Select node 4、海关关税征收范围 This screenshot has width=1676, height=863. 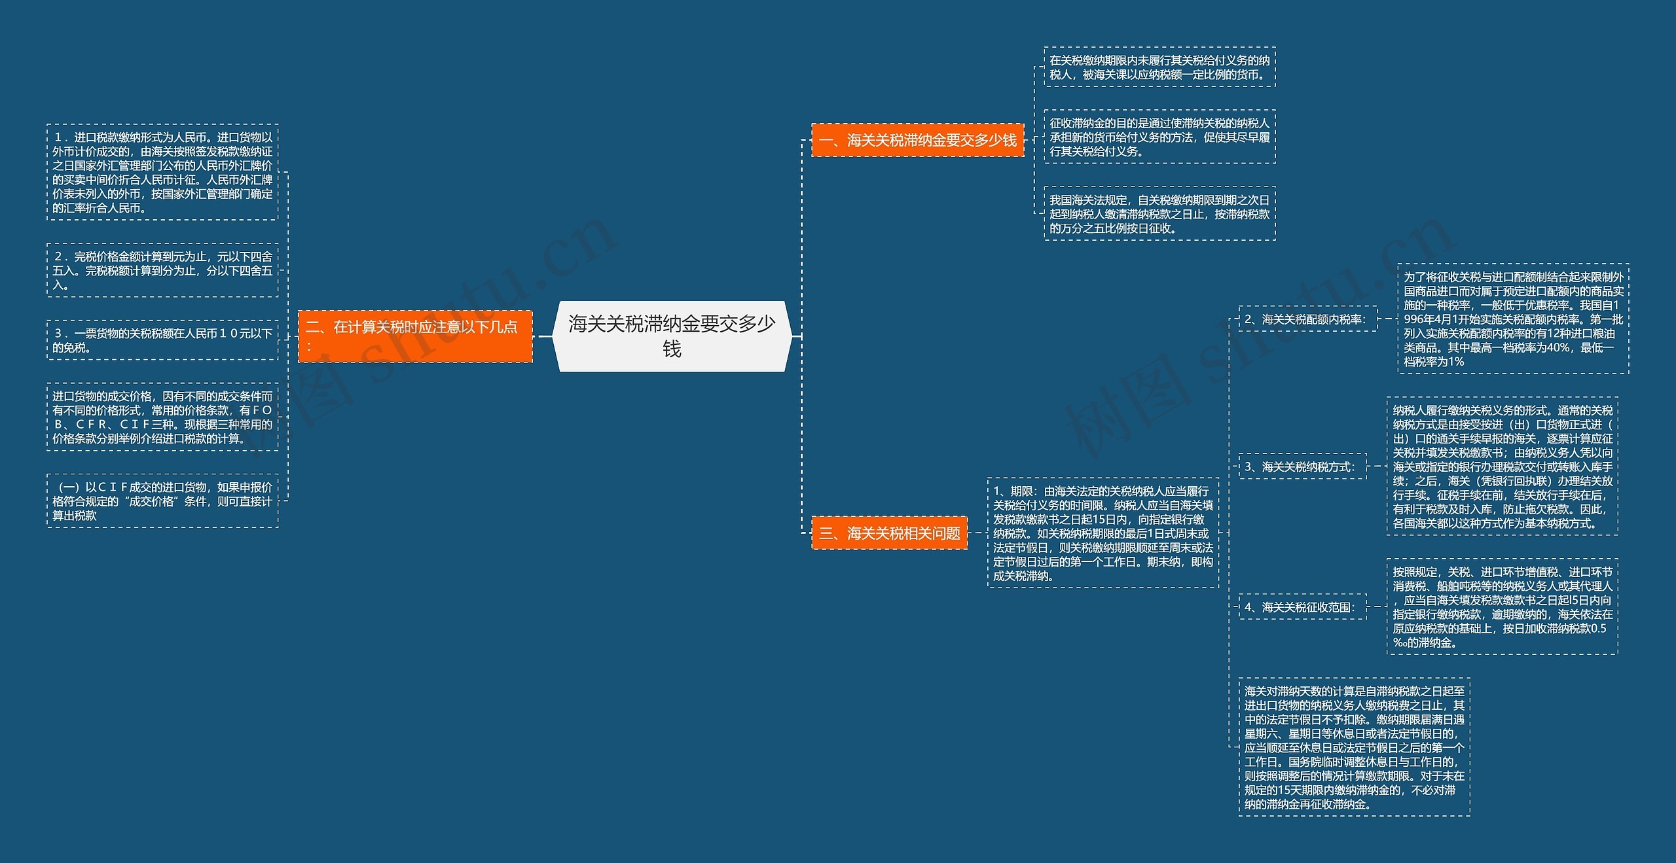(1302, 607)
